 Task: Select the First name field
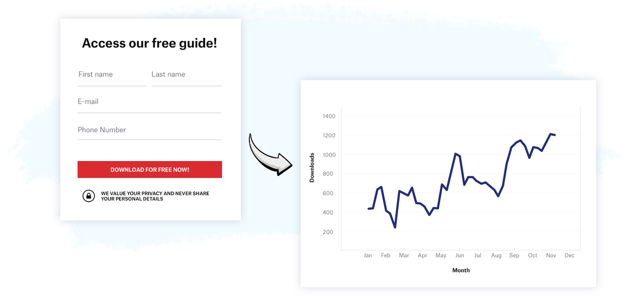tap(112, 76)
